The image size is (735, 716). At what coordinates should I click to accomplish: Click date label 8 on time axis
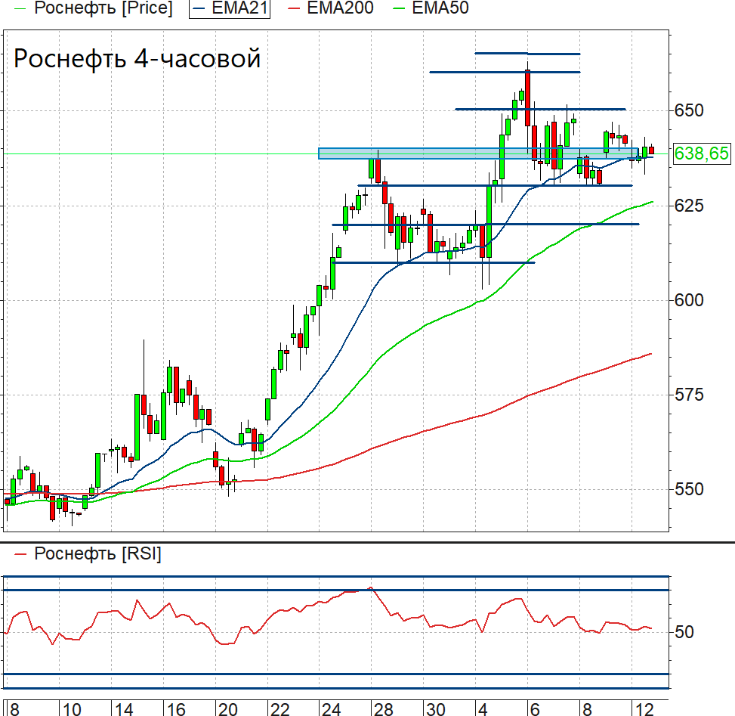[x=14, y=709]
